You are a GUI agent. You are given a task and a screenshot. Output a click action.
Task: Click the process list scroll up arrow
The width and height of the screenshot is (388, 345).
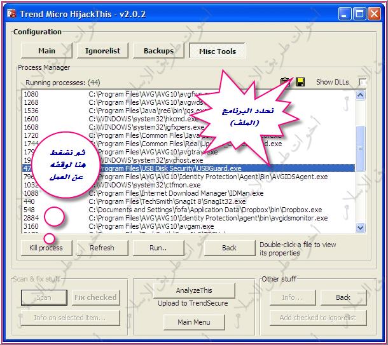tap(360, 95)
